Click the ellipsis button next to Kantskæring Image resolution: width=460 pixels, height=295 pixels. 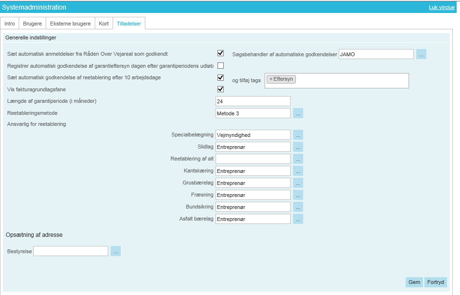(x=298, y=171)
